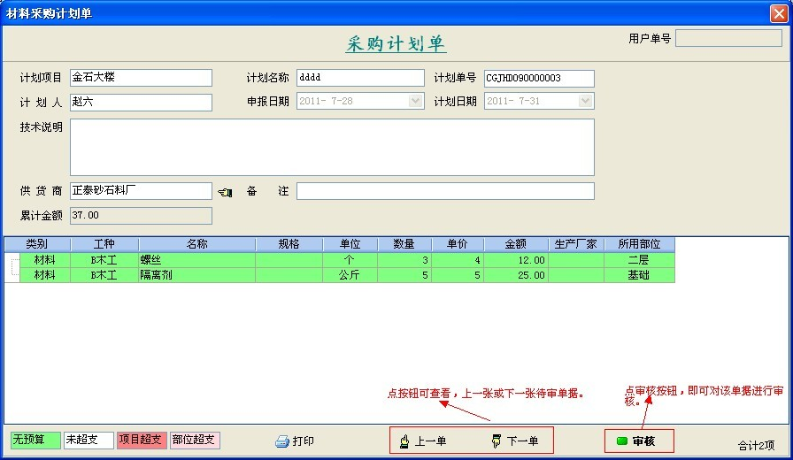793x460 pixels.
Task: Select the 螺丝 row name cell
Action: [x=197, y=260]
